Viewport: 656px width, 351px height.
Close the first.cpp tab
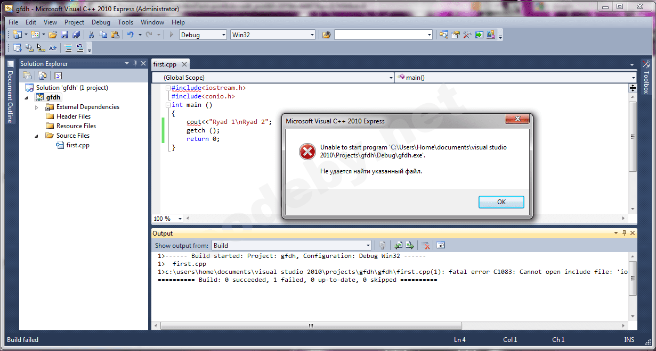(184, 64)
